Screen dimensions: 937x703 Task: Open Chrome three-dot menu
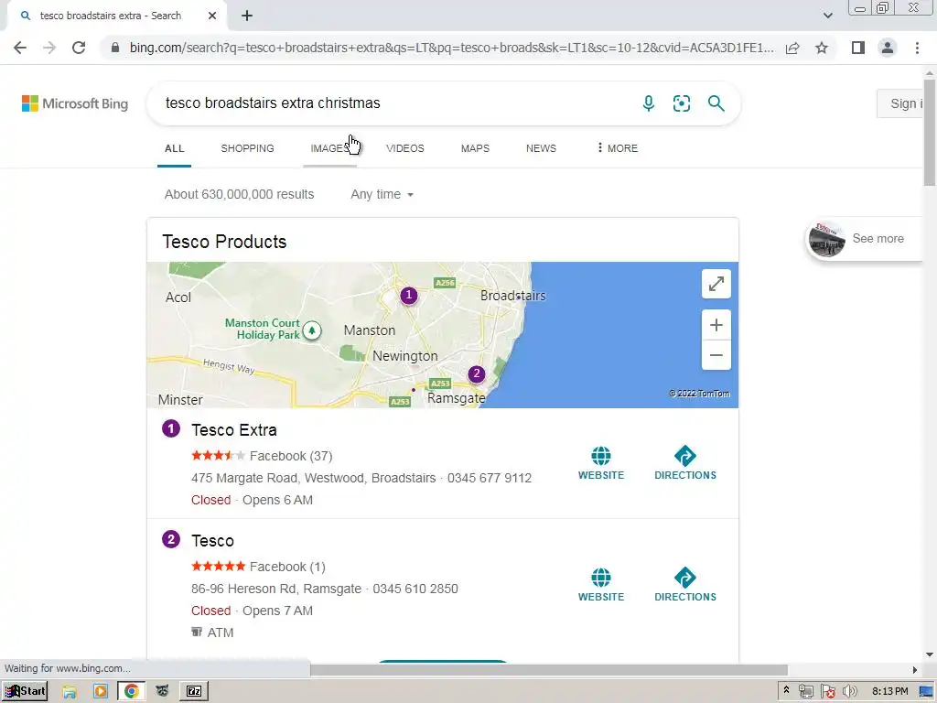(x=917, y=48)
